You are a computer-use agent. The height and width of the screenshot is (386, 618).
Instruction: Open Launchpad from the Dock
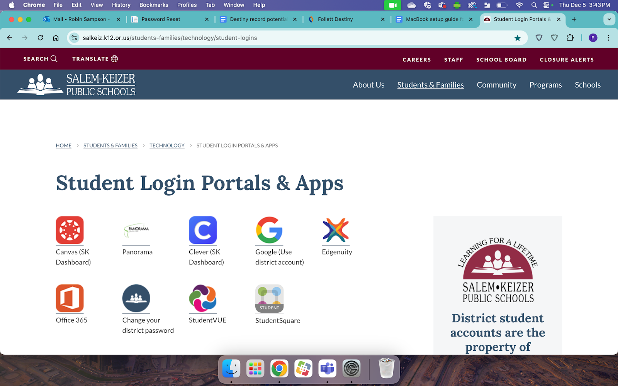coord(255,369)
